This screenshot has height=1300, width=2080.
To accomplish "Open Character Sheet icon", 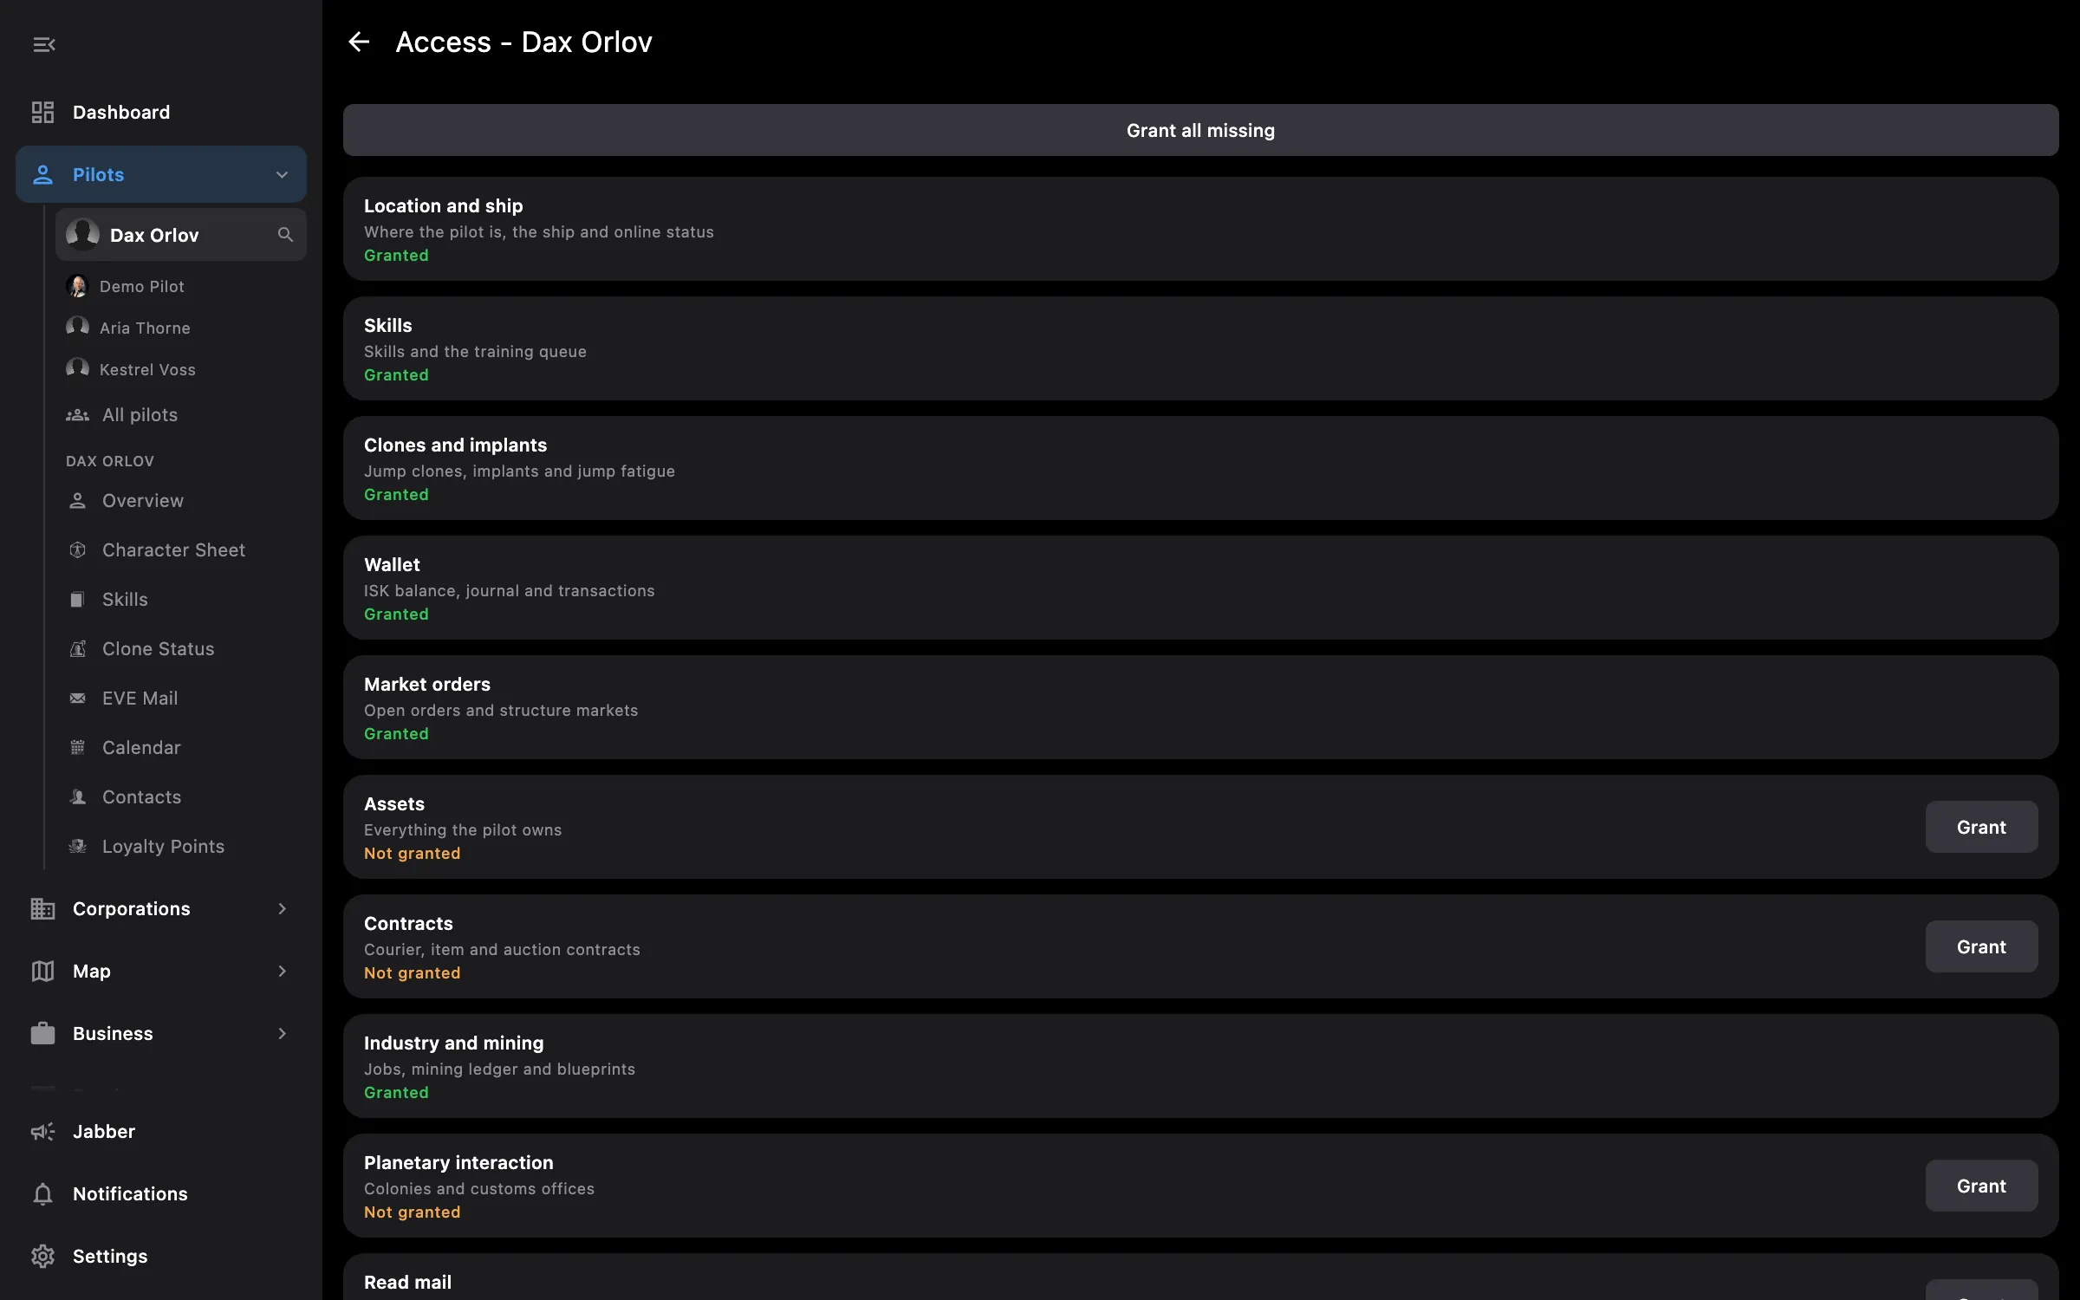I will coord(78,550).
